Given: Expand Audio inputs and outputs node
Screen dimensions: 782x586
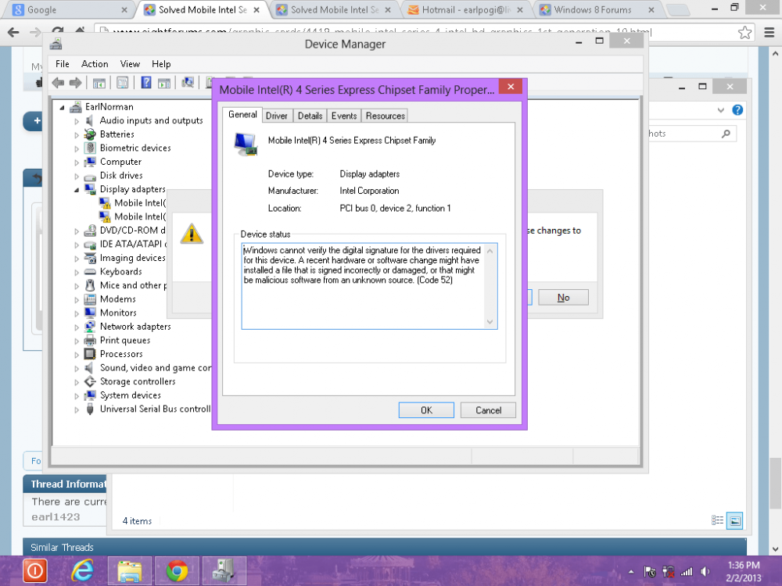Looking at the screenshot, I should [x=77, y=121].
